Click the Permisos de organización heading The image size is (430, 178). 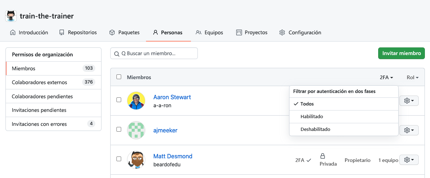coord(42,54)
